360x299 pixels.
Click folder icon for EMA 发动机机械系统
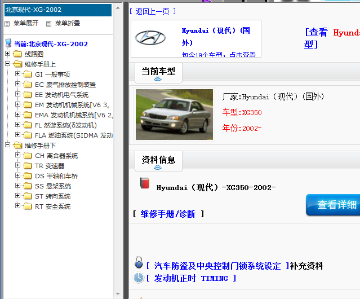point(28,115)
